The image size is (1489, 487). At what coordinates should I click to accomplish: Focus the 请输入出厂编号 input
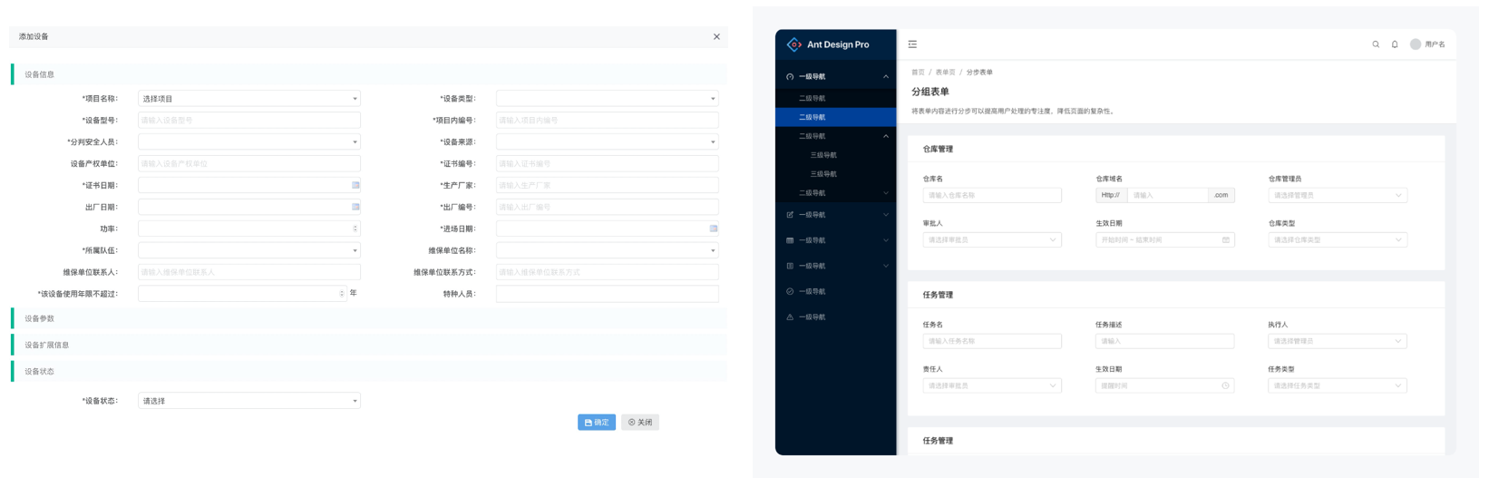click(608, 207)
